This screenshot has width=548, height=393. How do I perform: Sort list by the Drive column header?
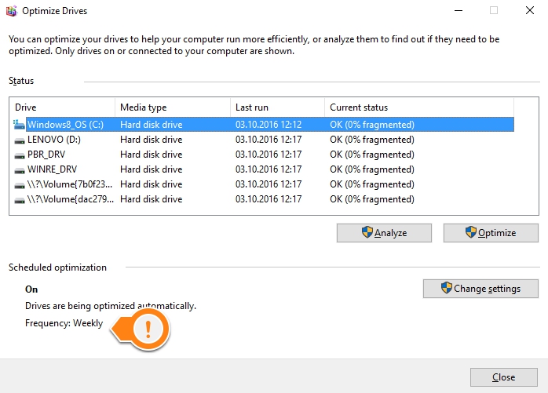[x=63, y=107]
